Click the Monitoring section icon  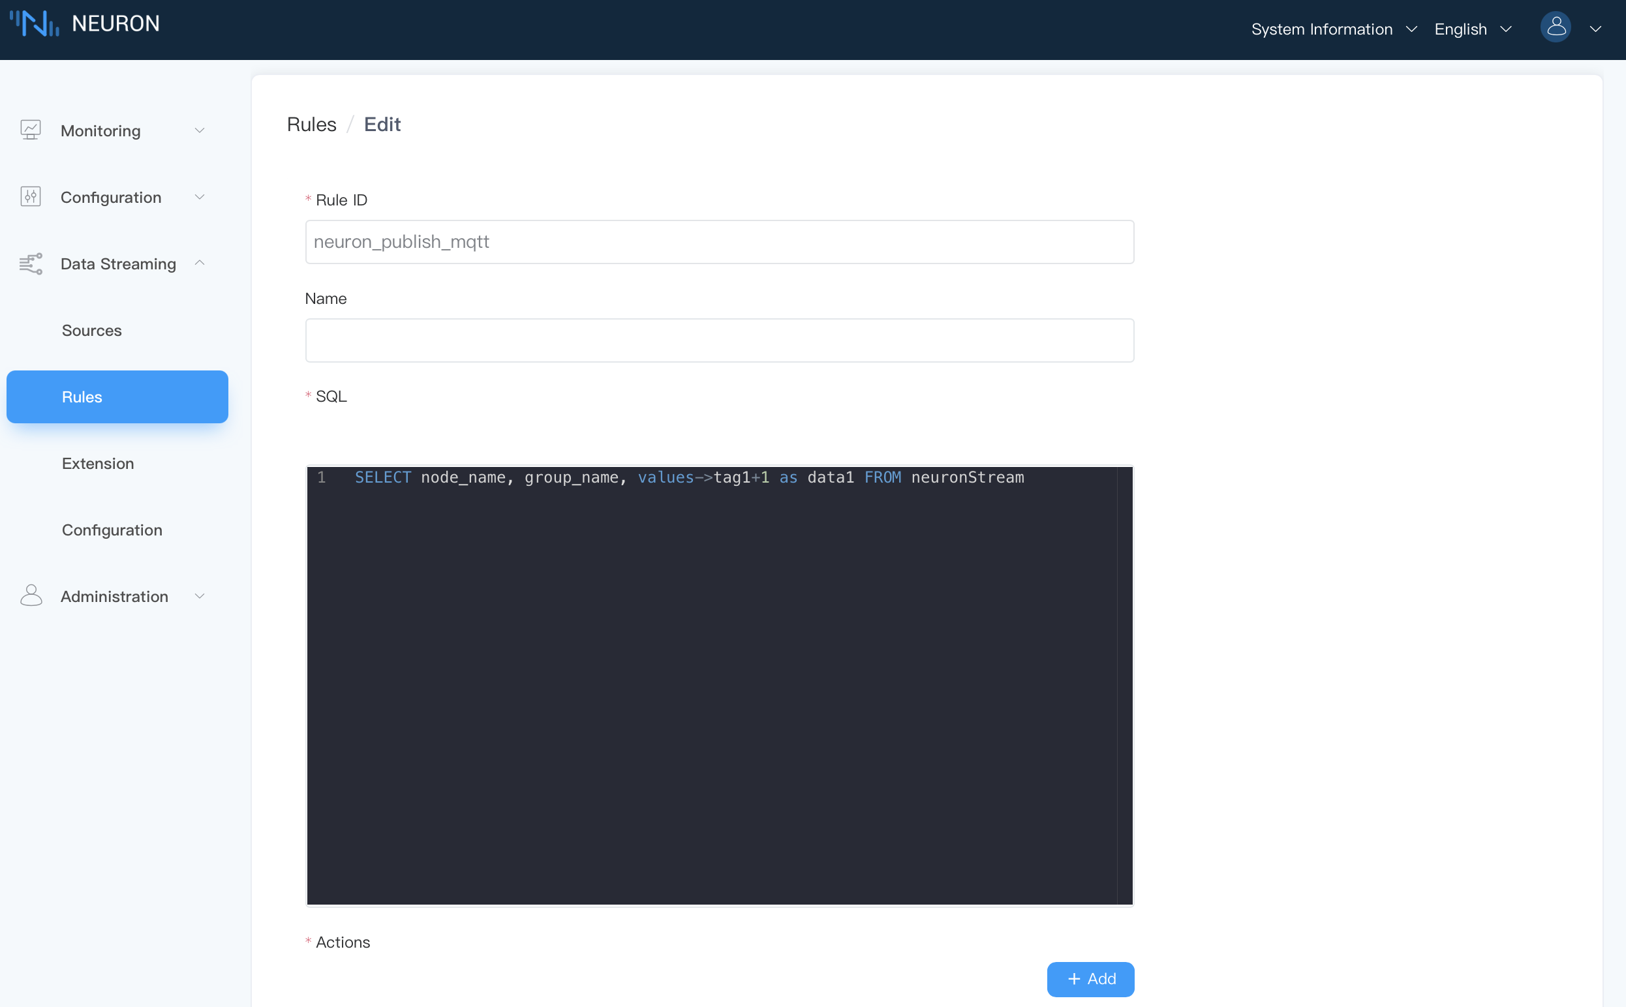click(31, 129)
